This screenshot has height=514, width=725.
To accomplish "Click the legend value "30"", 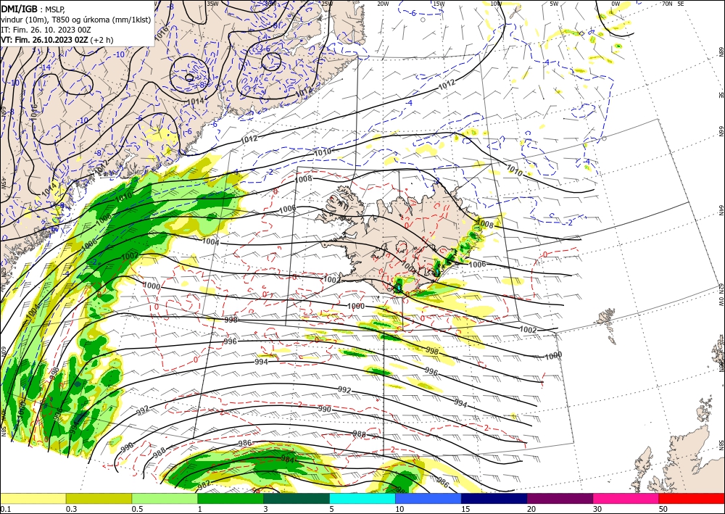I will 598,509.
